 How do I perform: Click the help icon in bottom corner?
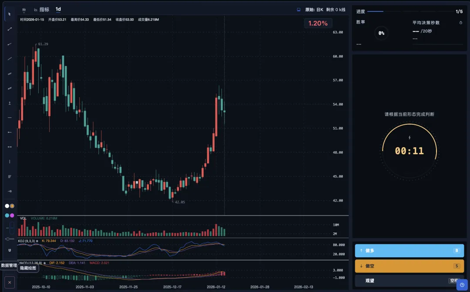pyautogui.click(x=462, y=285)
